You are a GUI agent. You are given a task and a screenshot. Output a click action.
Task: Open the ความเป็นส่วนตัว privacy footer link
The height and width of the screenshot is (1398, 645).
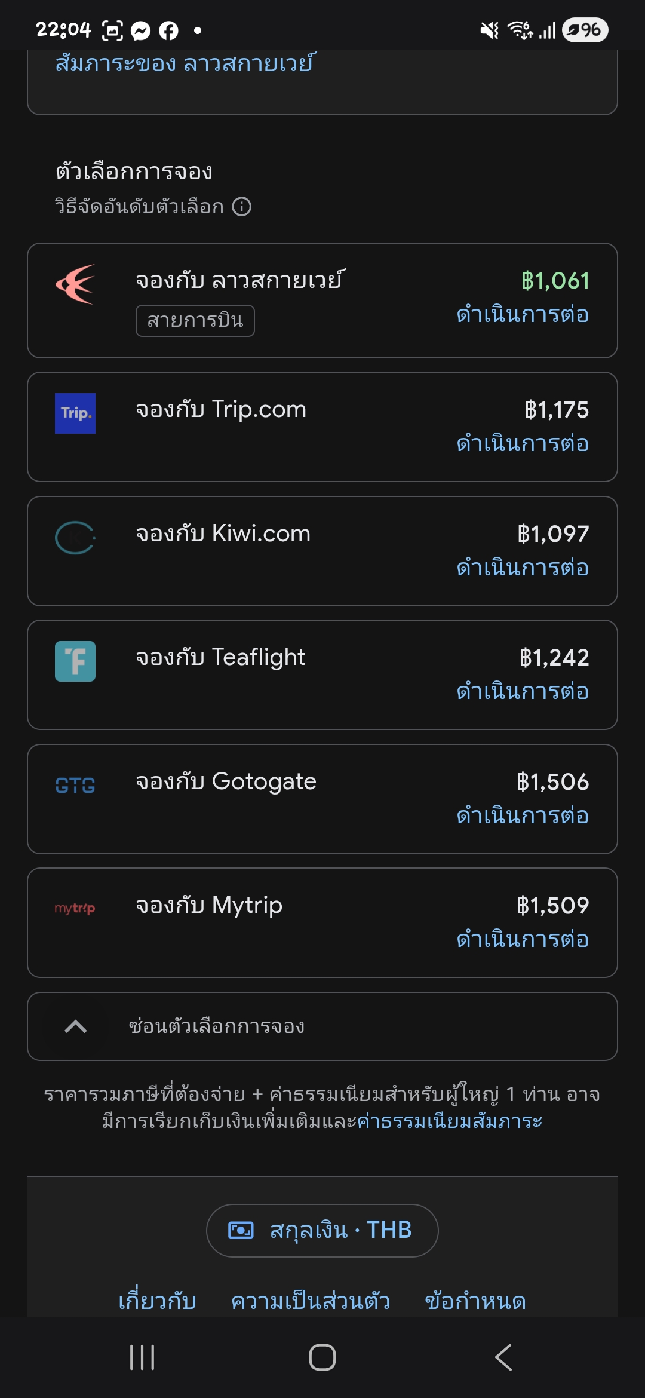tap(311, 1301)
